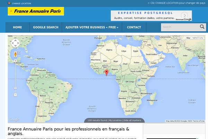Image resolution: width=208 pixels, height=139 pixels.
Task: Click the DR Congo map label
Action: click(130, 82)
